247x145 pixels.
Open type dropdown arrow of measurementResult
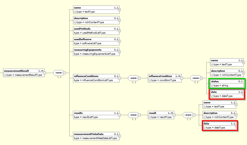pyautogui.click(x=5, y=75)
